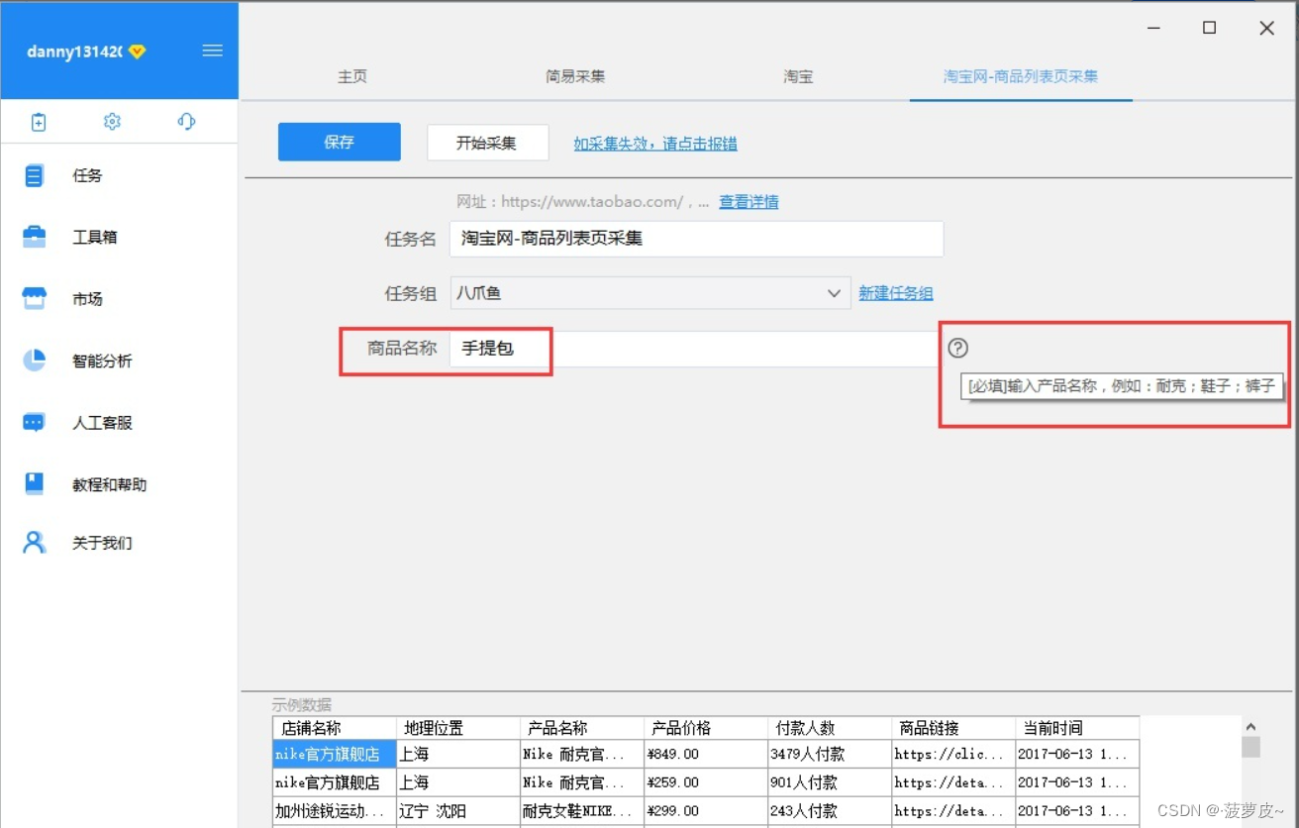The width and height of the screenshot is (1299, 828).
Task: Click the sample table scroll up arrow
Action: tap(1251, 727)
